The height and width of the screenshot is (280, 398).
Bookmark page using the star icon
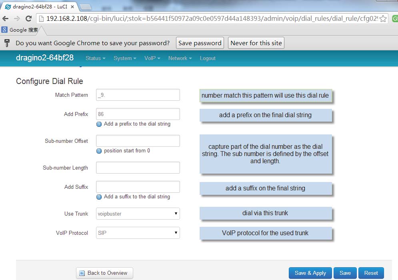(383, 18)
